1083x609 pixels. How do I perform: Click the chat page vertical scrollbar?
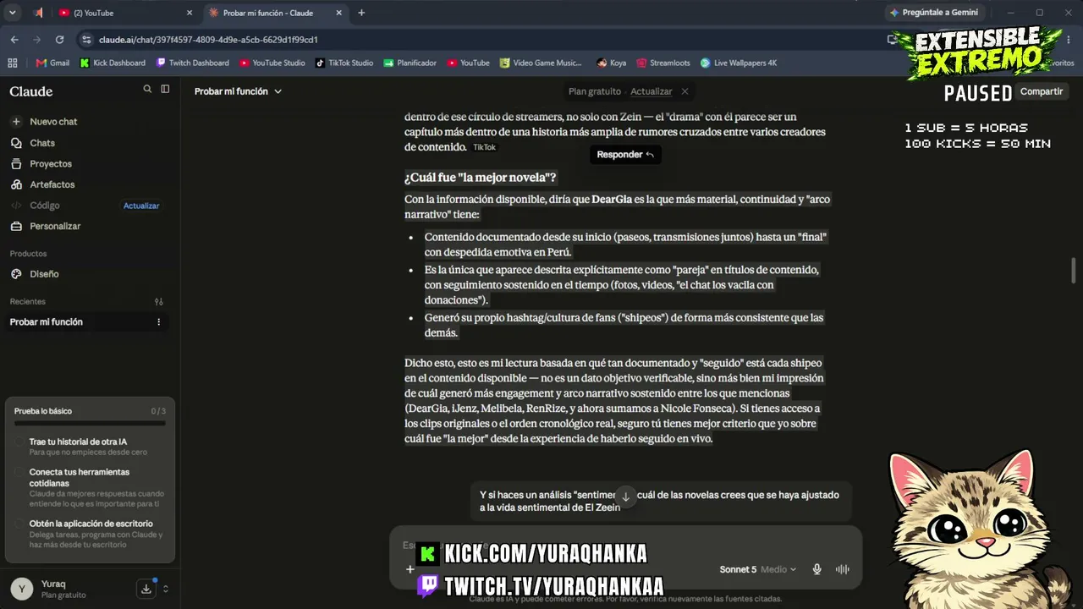coord(1075,271)
